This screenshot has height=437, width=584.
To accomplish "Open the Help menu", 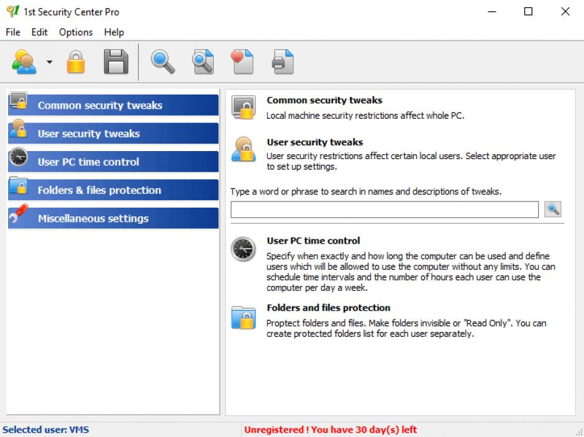I will pyautogui.click(x=114, y=32).
